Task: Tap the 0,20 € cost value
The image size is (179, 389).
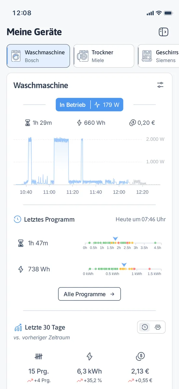Action: point(146,123)
